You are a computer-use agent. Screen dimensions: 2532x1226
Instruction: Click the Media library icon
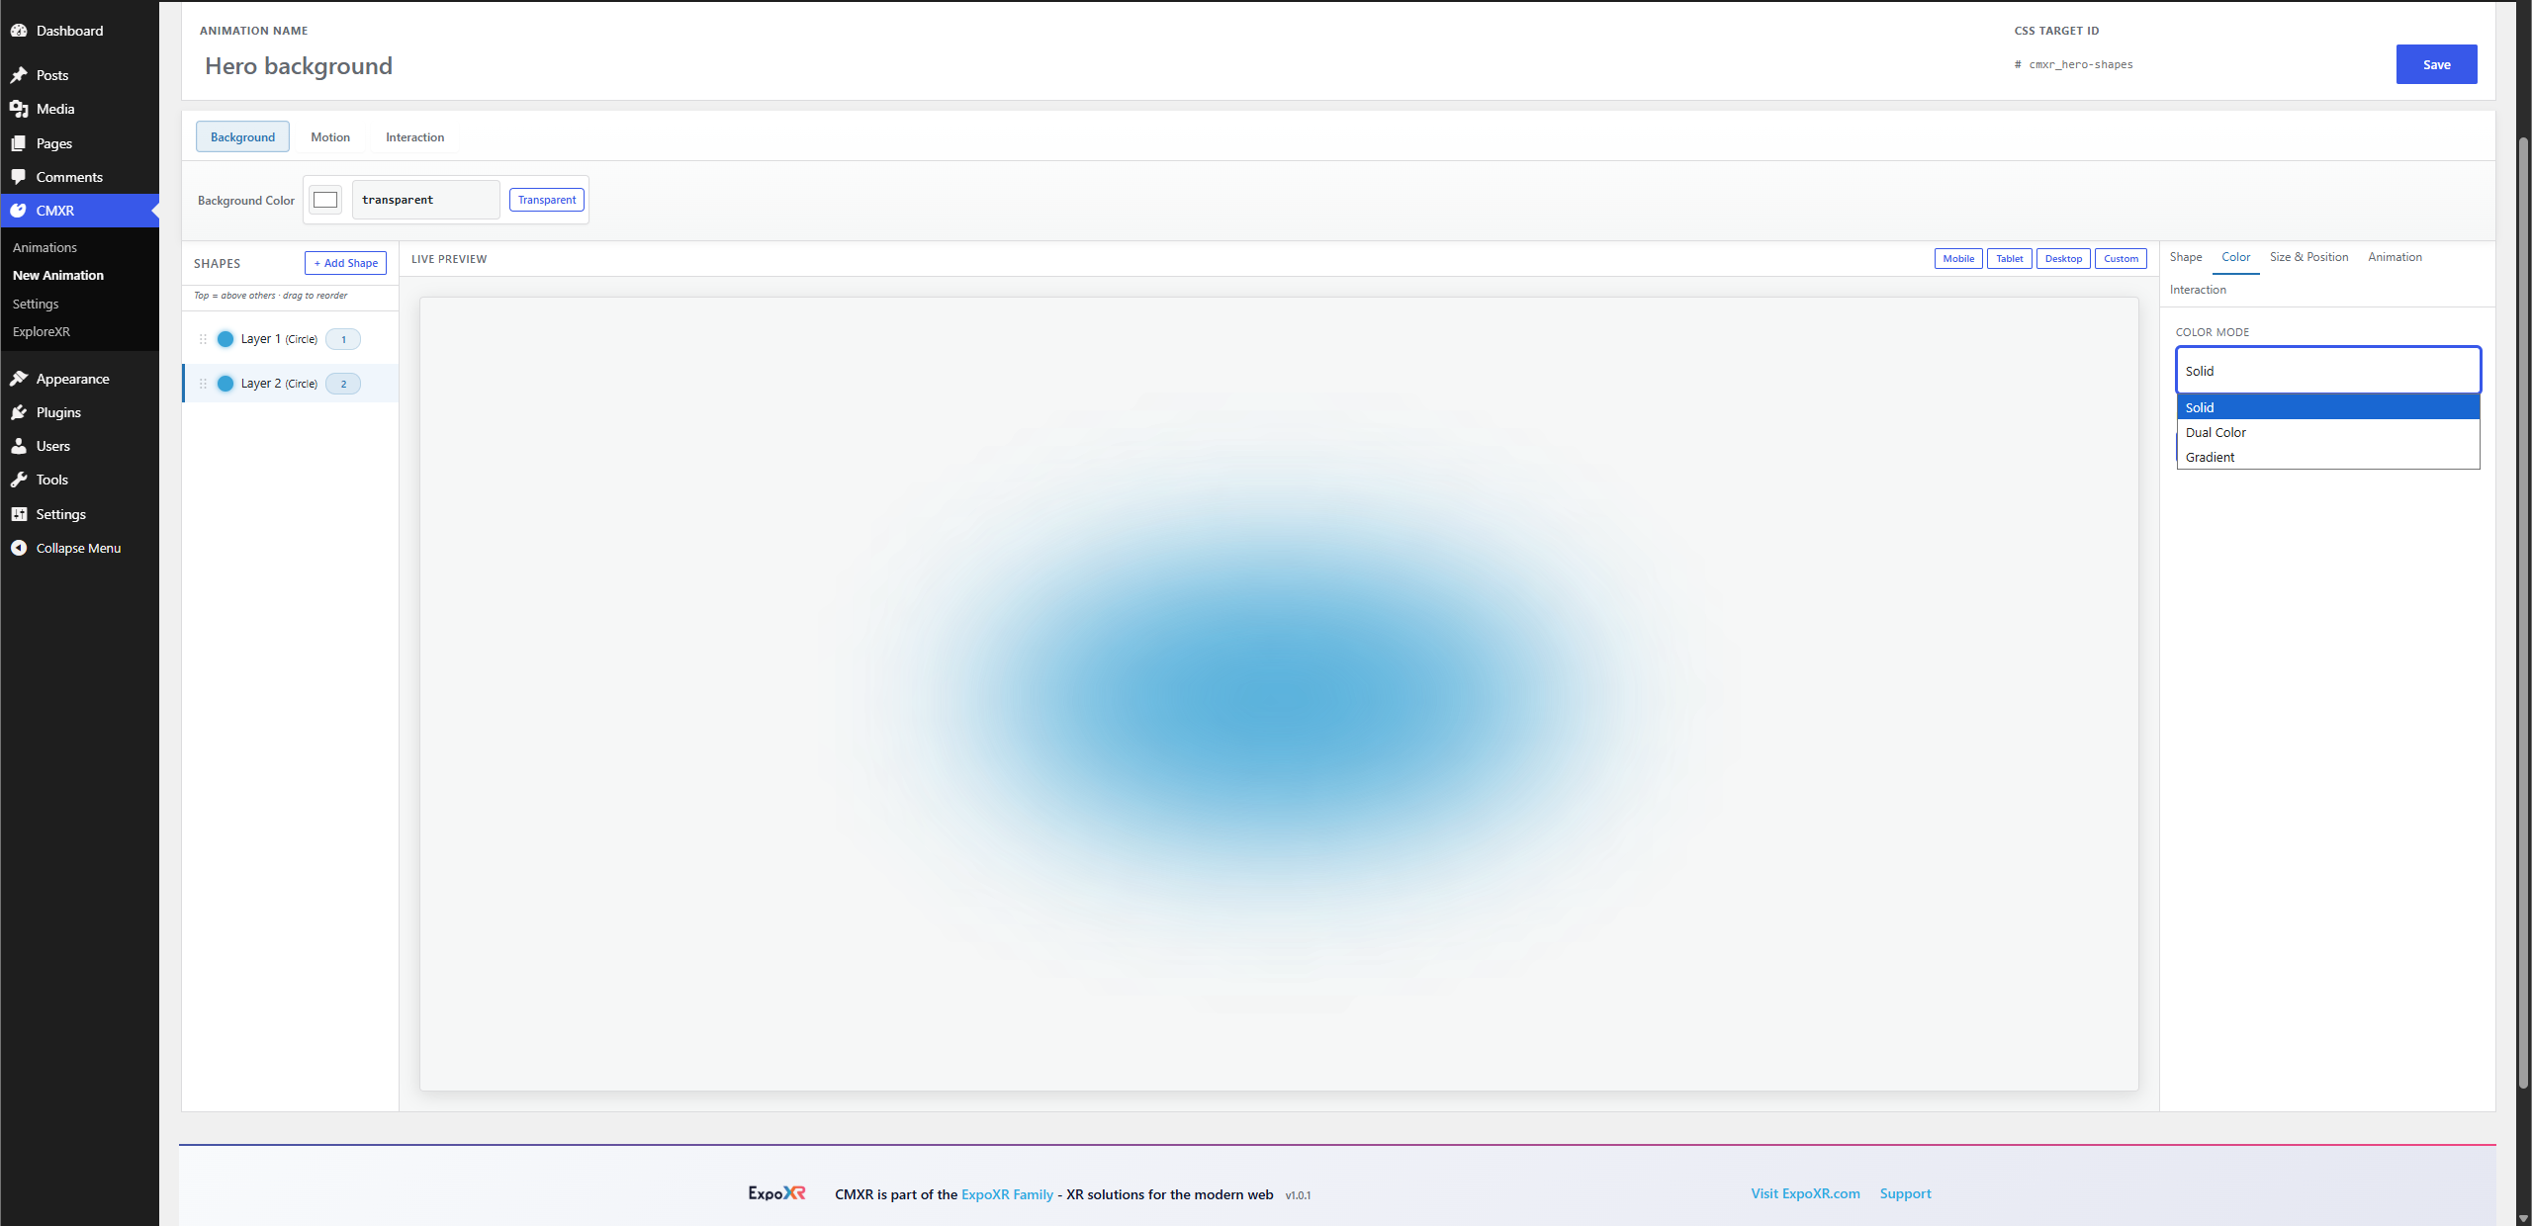click(19, 109)
